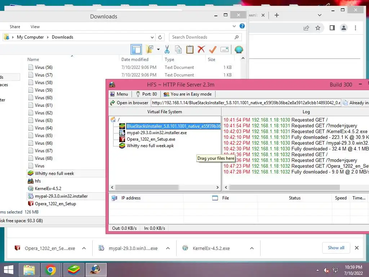
Task: Click the IP address column header in HFS
Action: coord(131,198)
